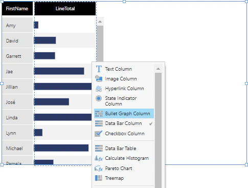Click the bottom-left corner selection handle

click(x=2, y=164)
